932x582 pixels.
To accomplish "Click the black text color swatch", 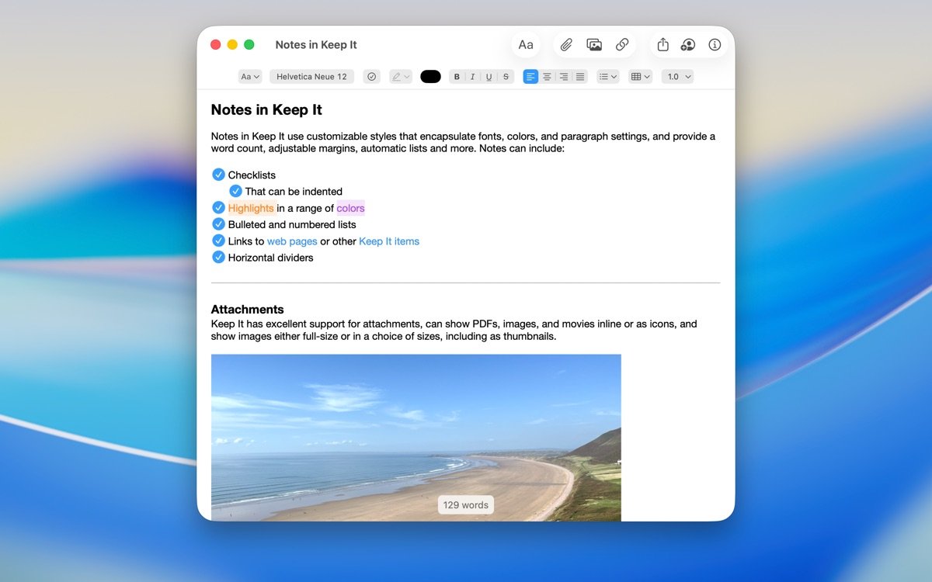I will tap(430, 76).
